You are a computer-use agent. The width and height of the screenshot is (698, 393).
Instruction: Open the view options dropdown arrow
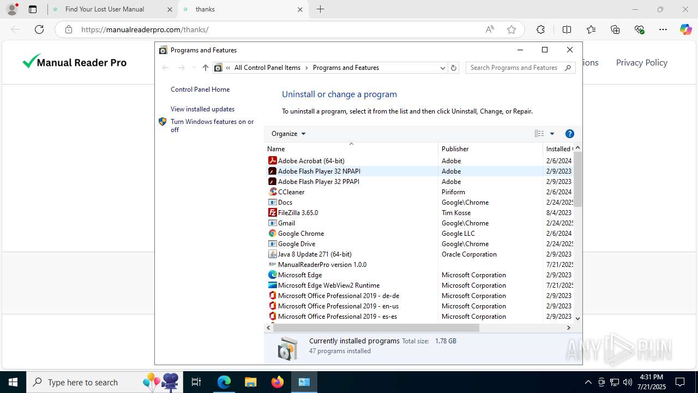pyautogui.click(x=552, y=134)
